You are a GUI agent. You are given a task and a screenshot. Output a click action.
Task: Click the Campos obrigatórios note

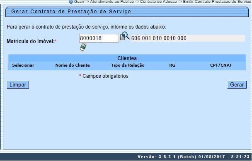(x=105, y=76)
